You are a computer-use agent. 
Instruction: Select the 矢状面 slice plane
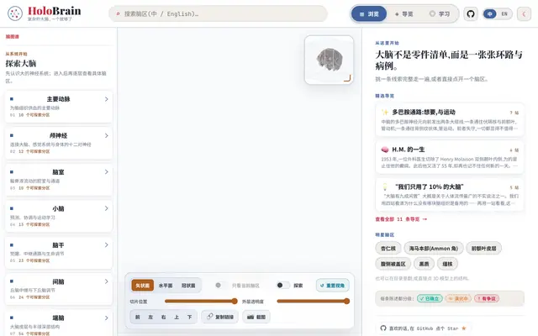point(142,286)
